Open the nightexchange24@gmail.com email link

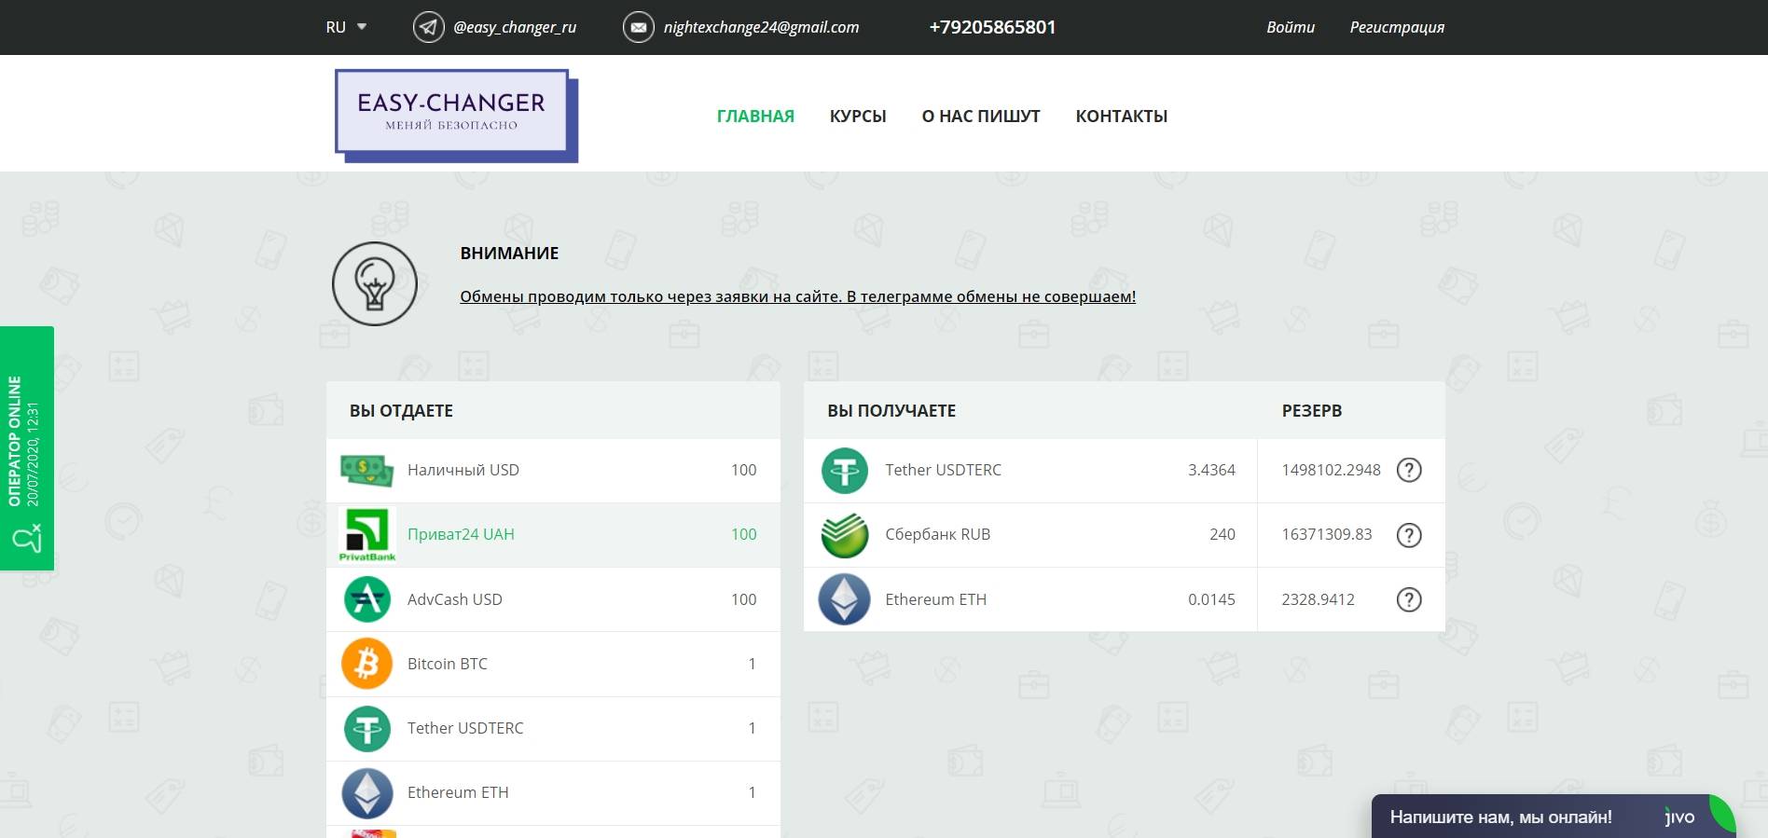pos(761,27)
